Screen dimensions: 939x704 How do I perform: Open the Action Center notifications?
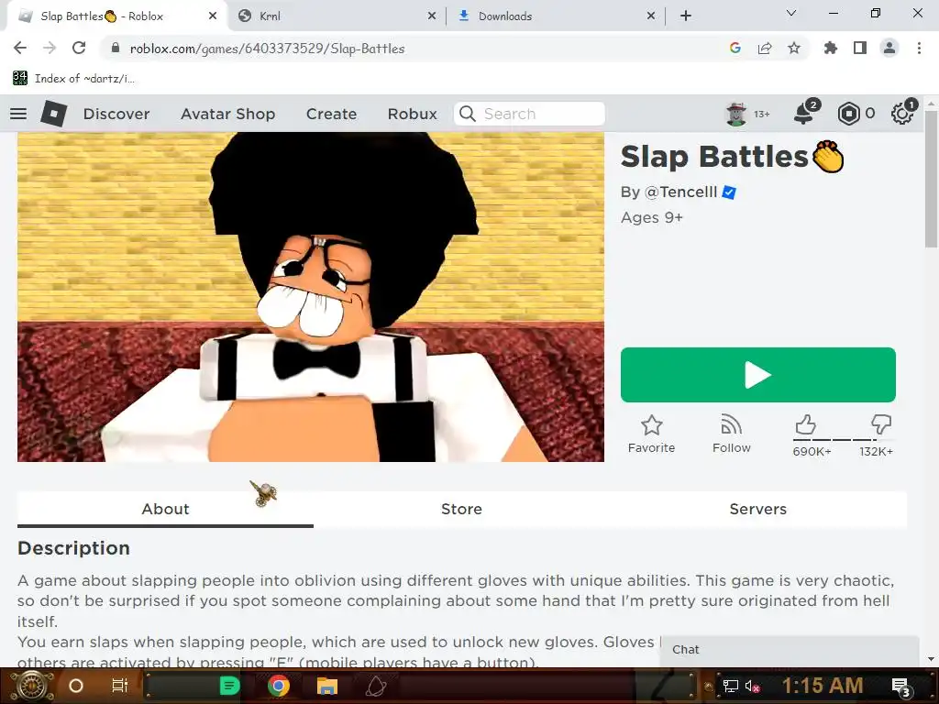900,686
